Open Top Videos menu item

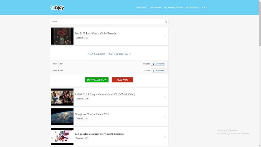(141, 7)
